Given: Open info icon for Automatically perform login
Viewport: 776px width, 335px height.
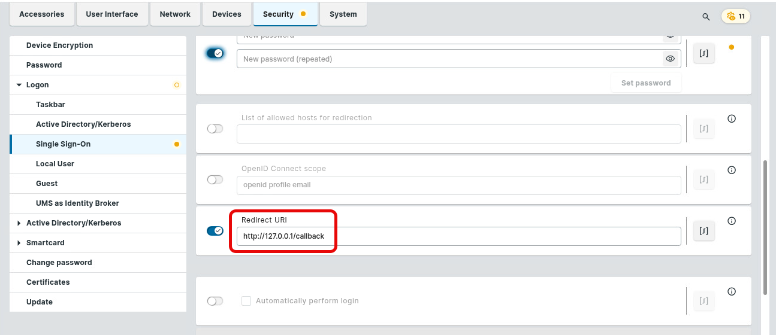Looking at the screenshot, I should click(x=731, y=291).
